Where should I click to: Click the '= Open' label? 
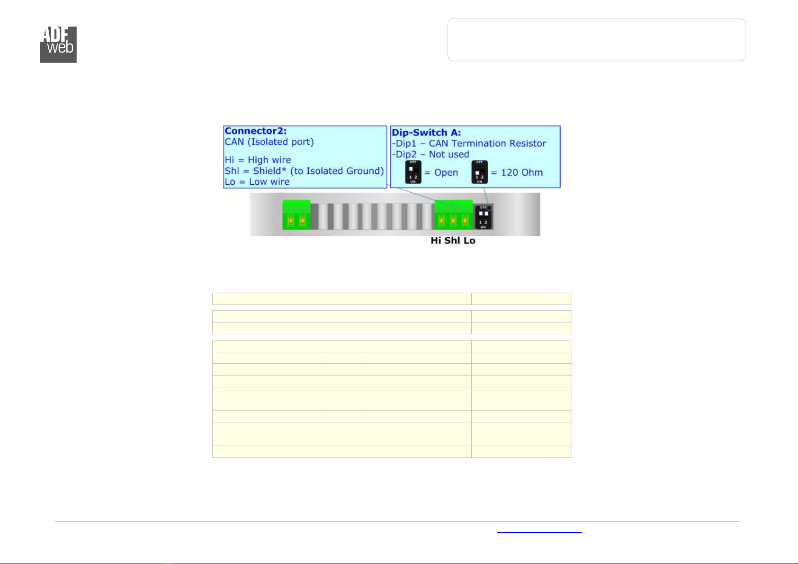[x=441, y=173]
